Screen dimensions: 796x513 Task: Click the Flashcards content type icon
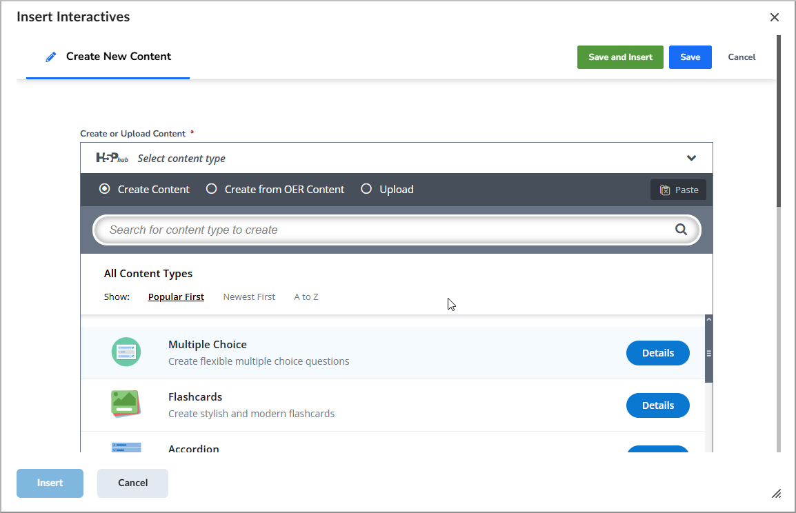pos(126,405)
